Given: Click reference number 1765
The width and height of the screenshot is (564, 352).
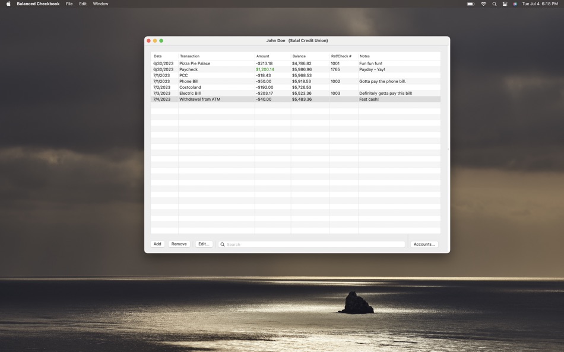Looking at the screenshot, I should (x=335, y=69).
